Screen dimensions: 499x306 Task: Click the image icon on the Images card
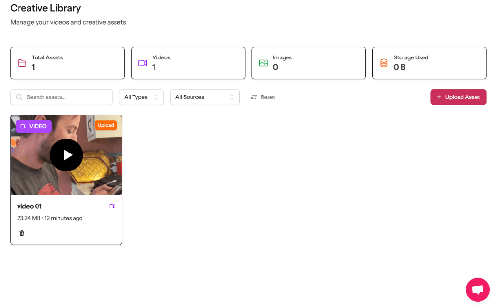point(263,63)
